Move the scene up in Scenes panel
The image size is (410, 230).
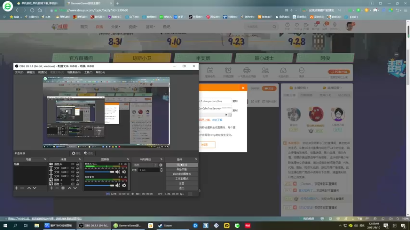29,188
